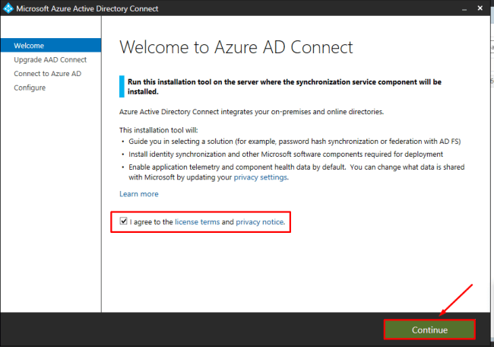Screen dimensions: 494x347
Task: Close the Azure AD Connect window
Action: [480, 8]
